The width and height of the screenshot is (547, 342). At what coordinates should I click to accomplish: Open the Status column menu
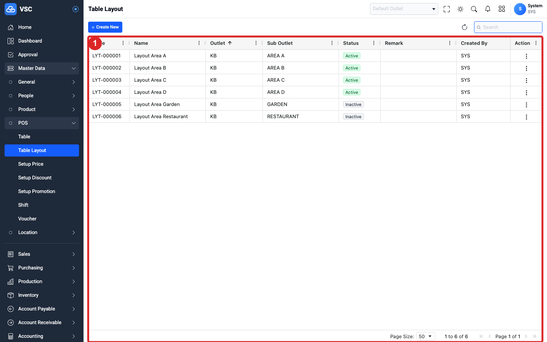pos(374,43)
